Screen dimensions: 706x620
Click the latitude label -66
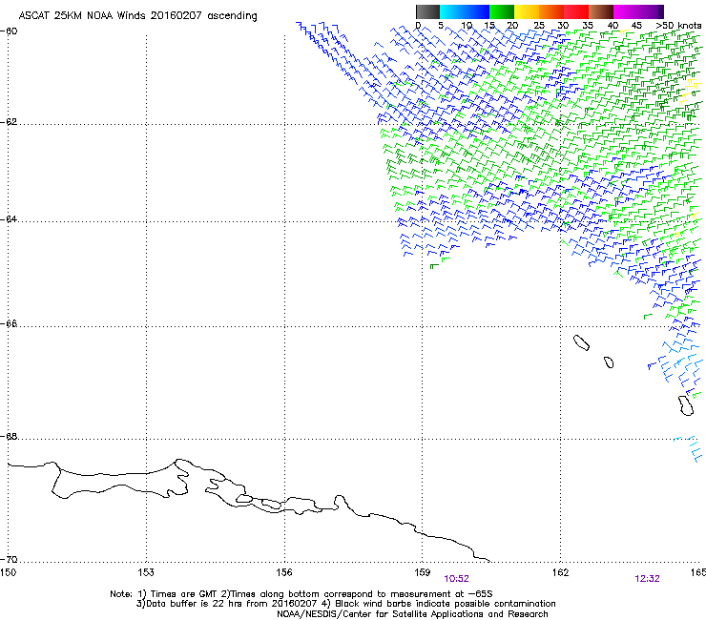[9, 324]
